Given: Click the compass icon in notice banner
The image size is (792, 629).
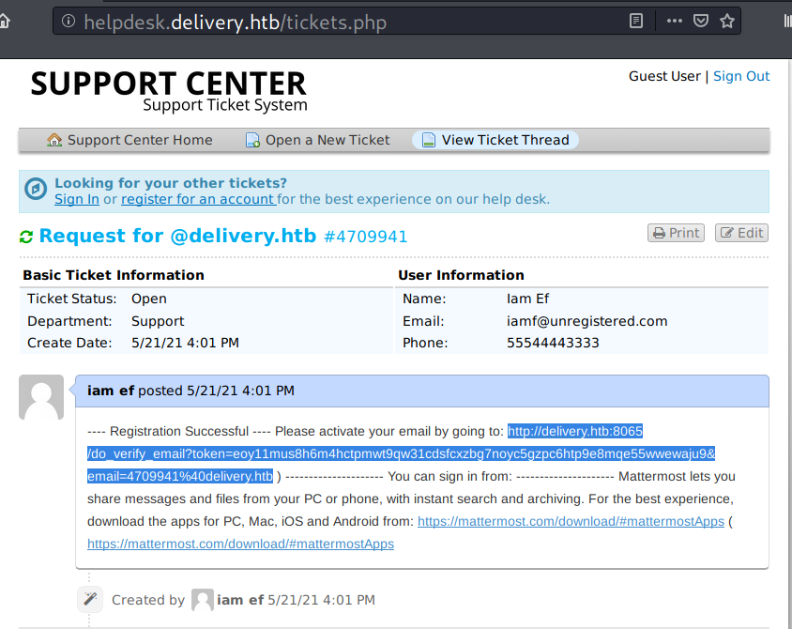Looking at the screenshot, I should pyautogui.click(x=36, y=190).
